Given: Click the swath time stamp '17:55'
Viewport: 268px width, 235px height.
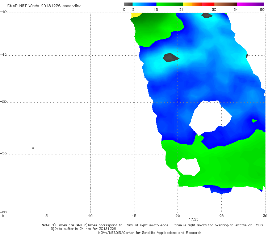Looking at the screenshot, I should point(193,219).
